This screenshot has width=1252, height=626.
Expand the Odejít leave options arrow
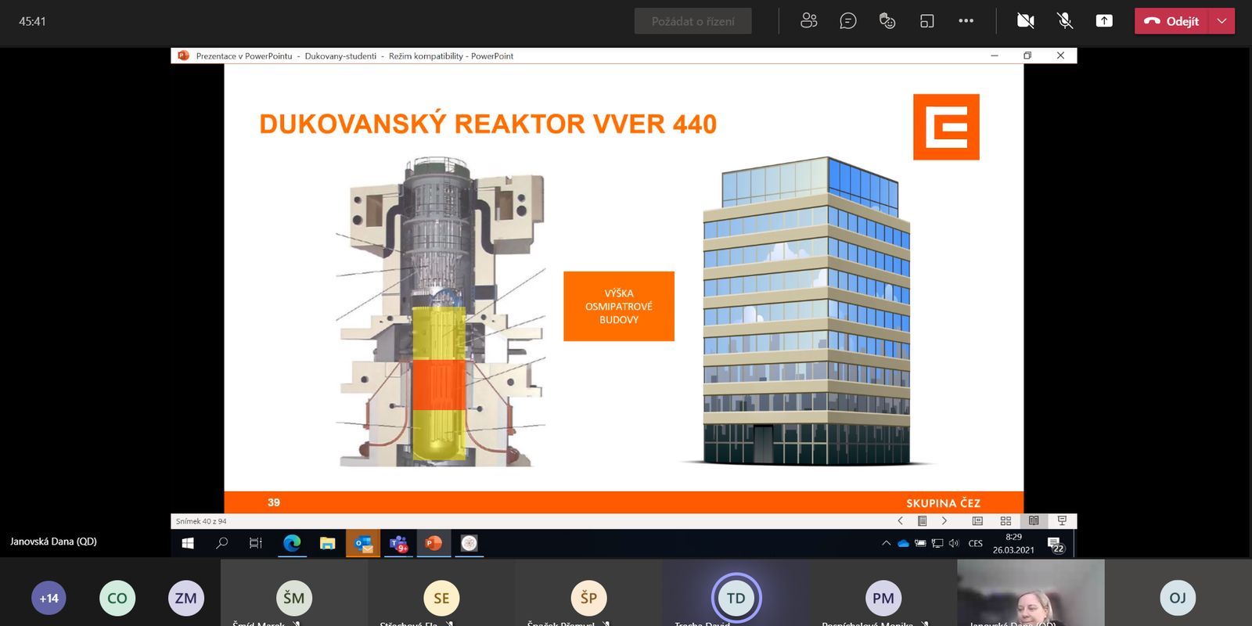(1221, 21)
